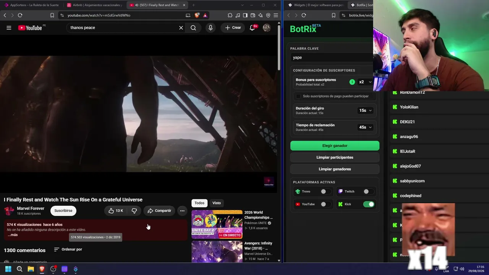Viewport: 489px width, 275px height.
Task: Open Brave Wallet icon in toolbar
Action: click(x=253, y=15)
